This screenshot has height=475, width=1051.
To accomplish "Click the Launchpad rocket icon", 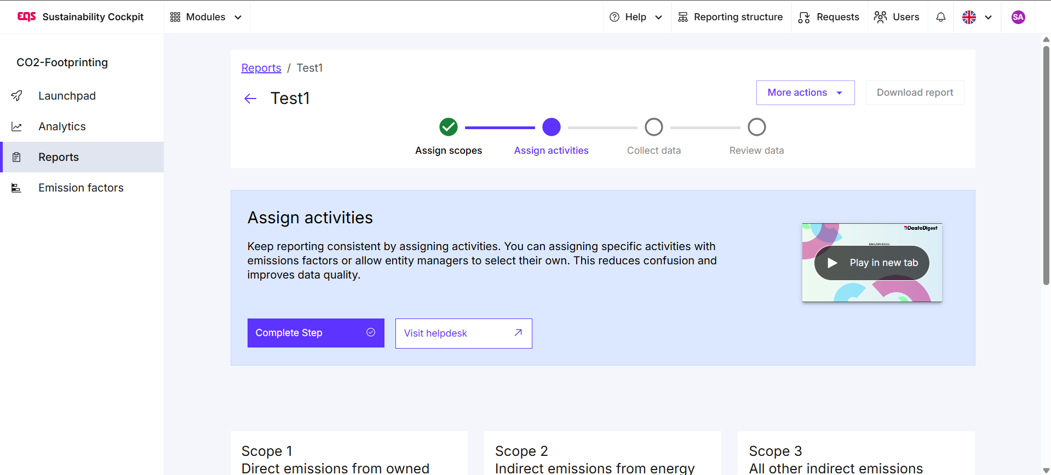I will pos(17,96).
